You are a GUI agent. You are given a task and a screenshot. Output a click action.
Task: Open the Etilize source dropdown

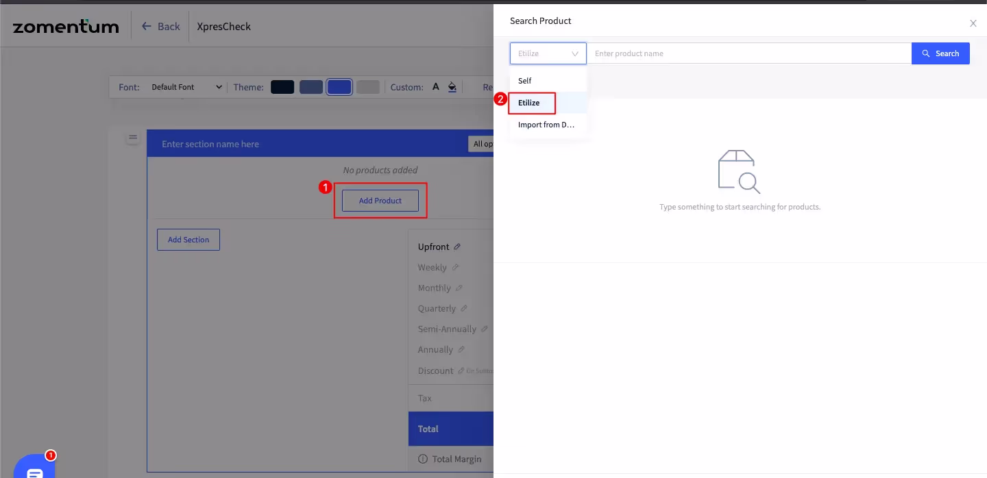pos(548,53)
